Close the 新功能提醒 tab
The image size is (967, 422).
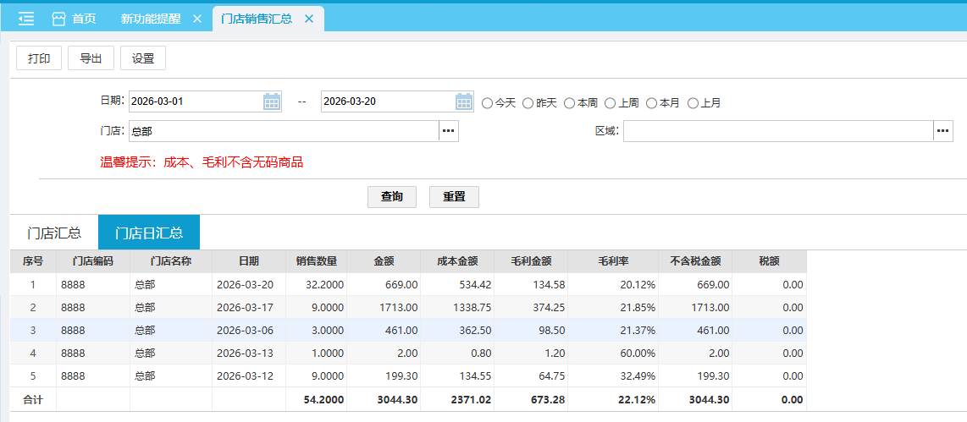(196, 18)
